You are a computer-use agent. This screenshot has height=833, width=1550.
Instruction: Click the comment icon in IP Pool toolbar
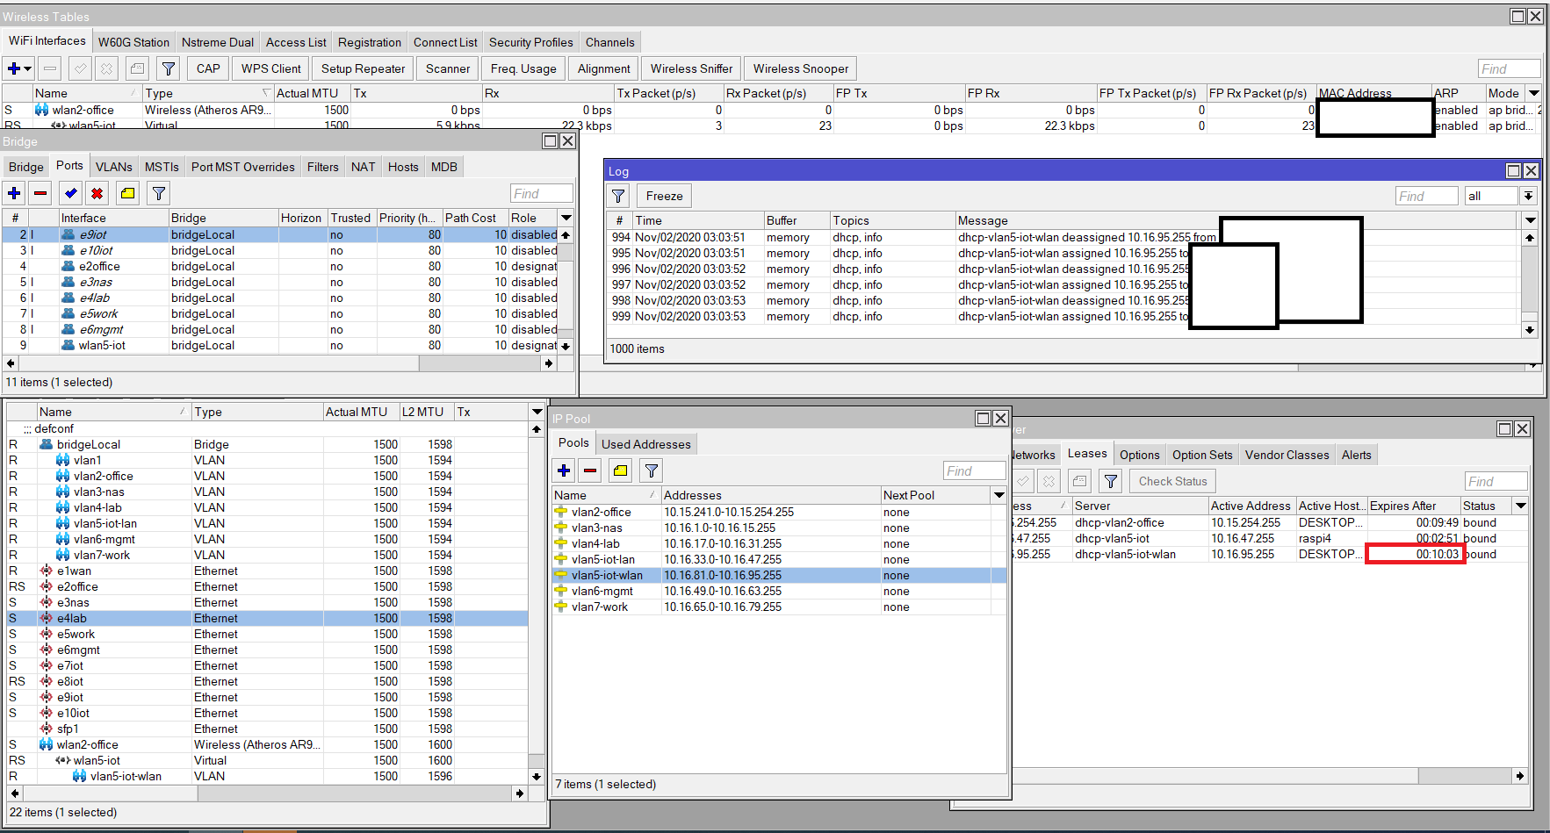pos(620,470)
